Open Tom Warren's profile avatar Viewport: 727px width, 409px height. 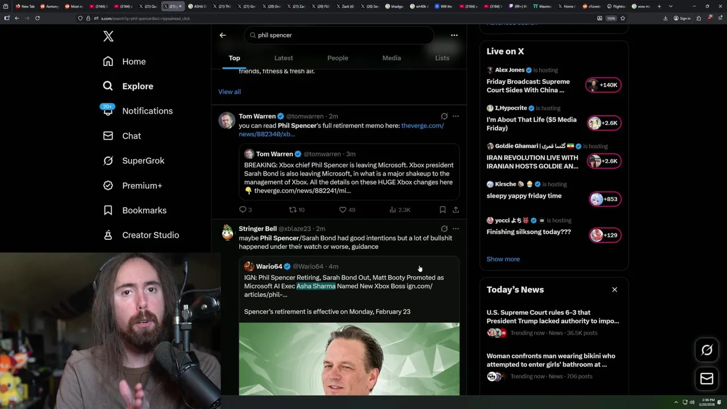click(x=227, y=120)
